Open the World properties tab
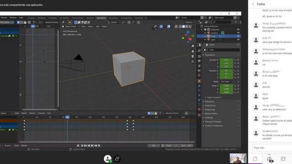This screenshot has width=292, height=164. (x=199, y=75)
